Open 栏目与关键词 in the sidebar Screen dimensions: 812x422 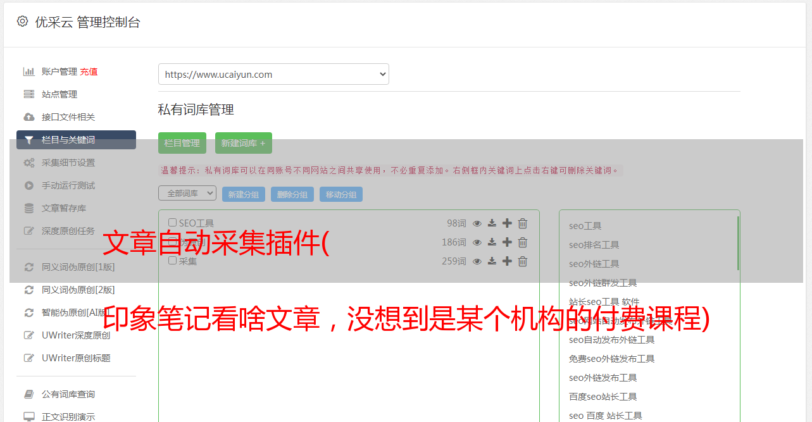tap(76, 140)
